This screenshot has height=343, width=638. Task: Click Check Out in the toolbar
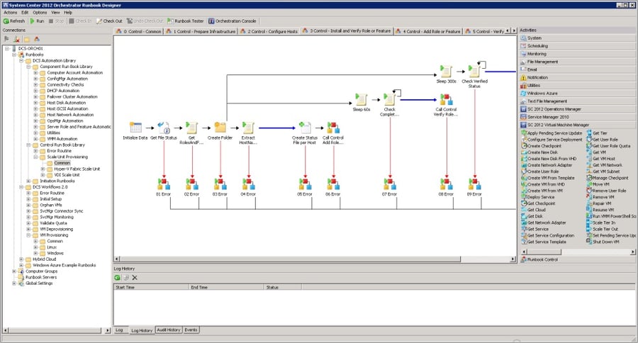click(109, 21)
